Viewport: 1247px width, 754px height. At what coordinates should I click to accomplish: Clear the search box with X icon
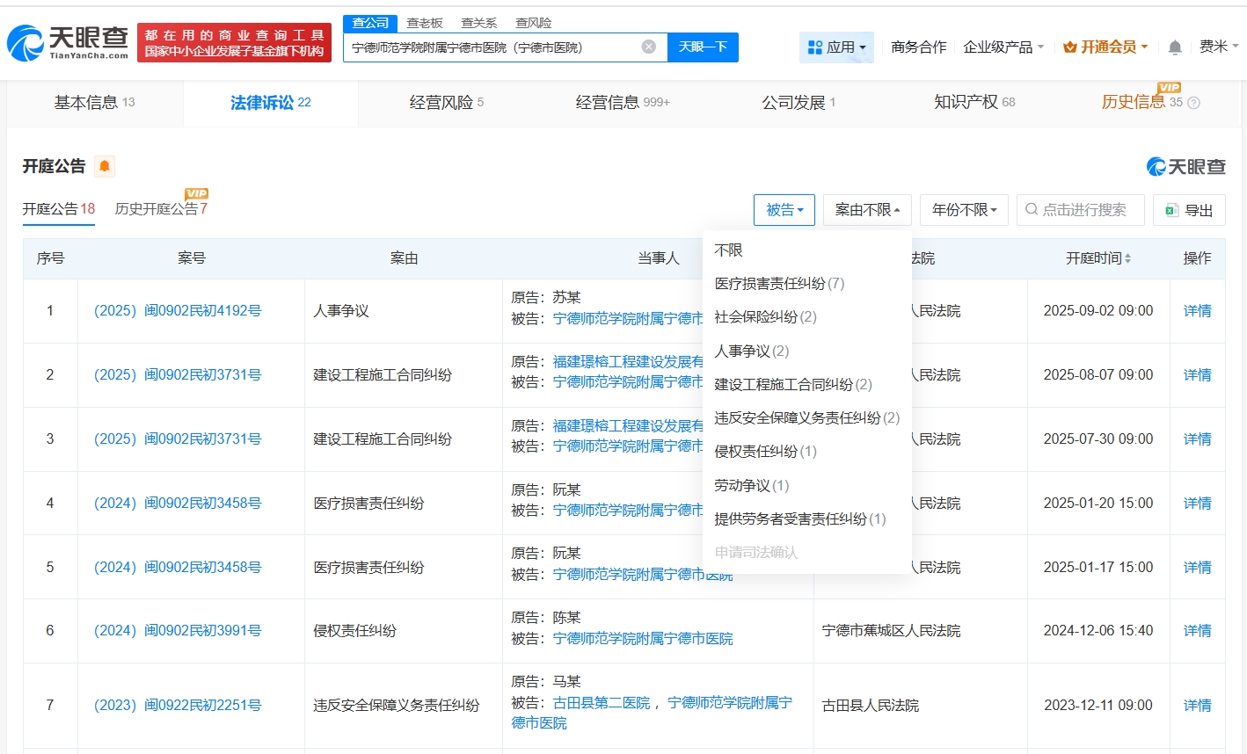648,47
